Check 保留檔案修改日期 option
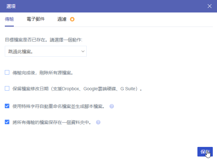Viewport: 217px width, 161px height. 7,88
